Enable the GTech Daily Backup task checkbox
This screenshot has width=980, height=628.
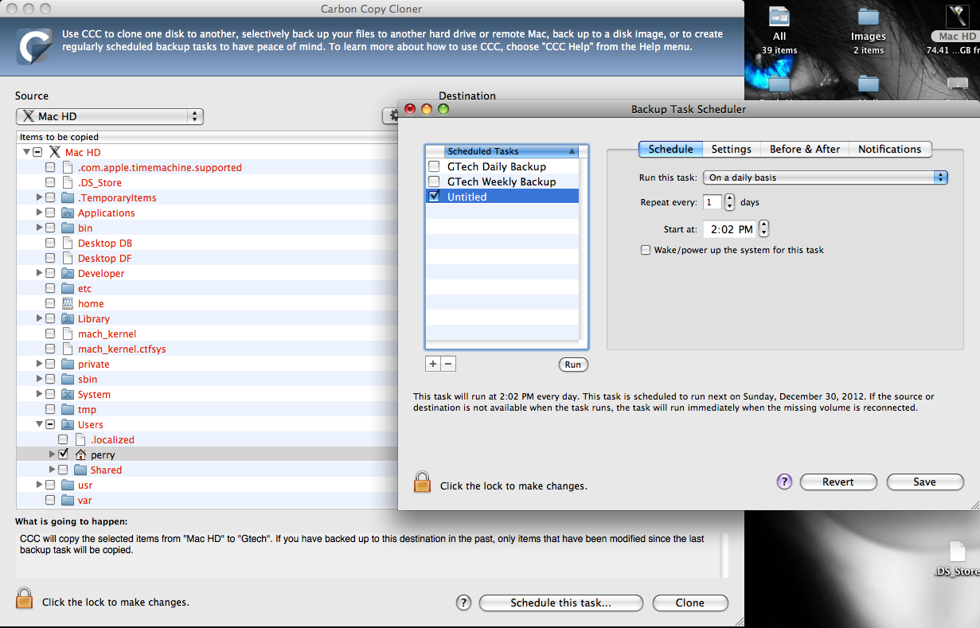click(x=434, y=166)
